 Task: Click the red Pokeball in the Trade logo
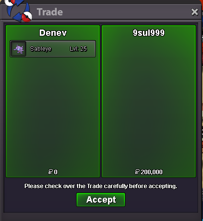pyautogui.click(x=27, y=16)
